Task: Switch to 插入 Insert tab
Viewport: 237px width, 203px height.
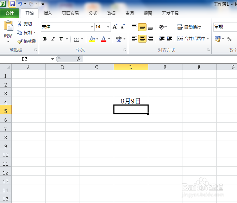Action: click(48, 13)
